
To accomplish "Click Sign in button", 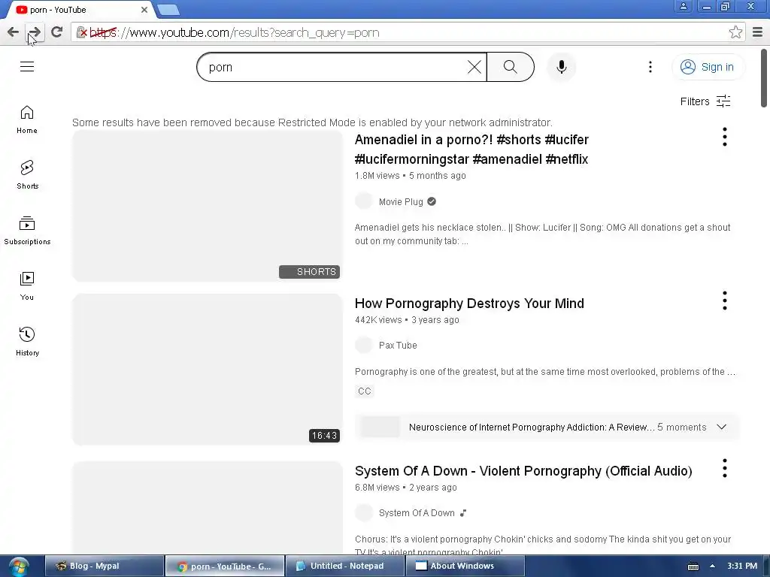I will coord(708,67).
